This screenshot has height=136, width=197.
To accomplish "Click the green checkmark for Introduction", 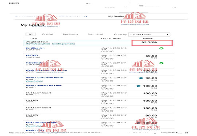I will click(161, 63).
